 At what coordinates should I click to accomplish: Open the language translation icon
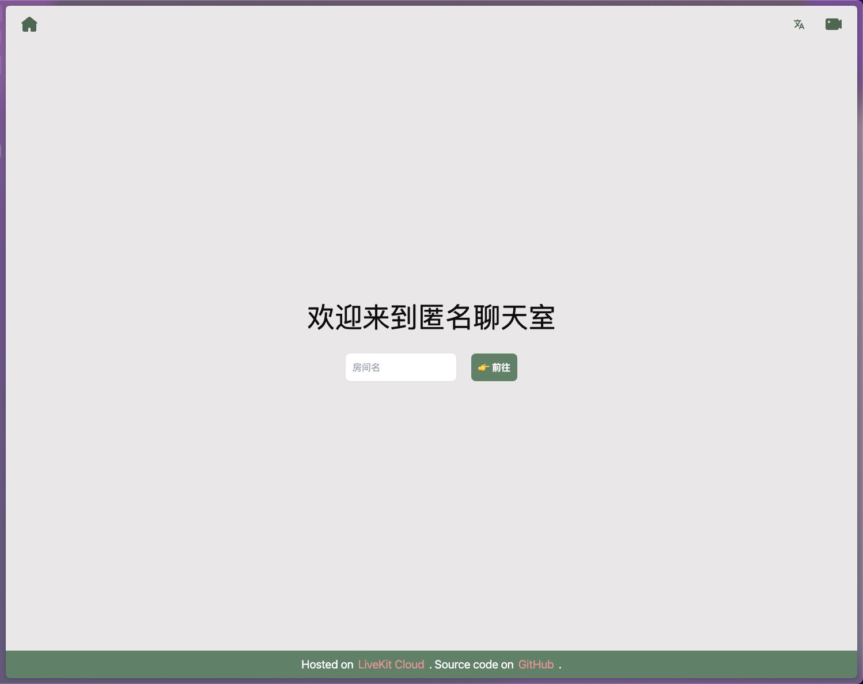click(799, 24)
